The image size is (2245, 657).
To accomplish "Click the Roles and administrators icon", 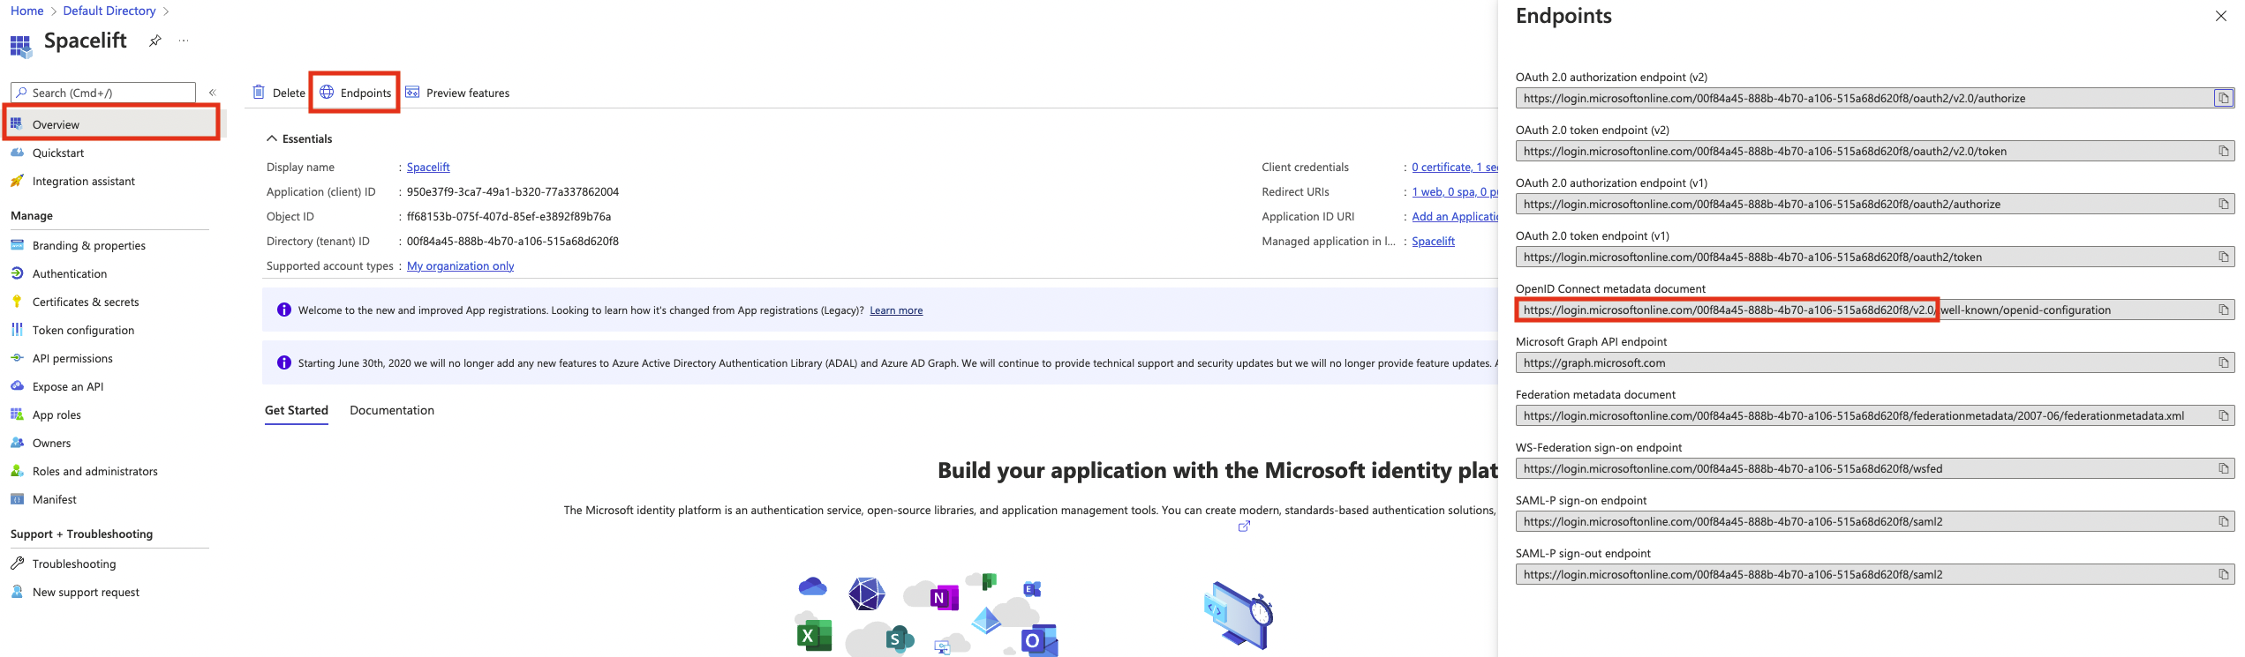I will tap(17, 470).
